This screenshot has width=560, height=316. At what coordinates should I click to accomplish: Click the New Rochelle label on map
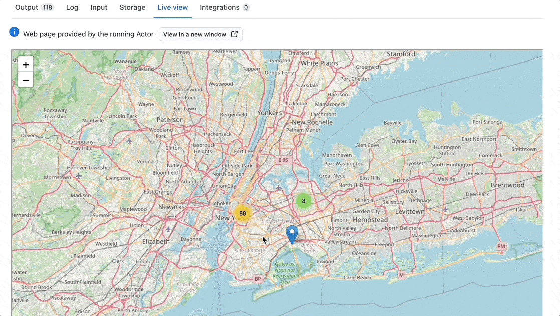pos(312,122)
